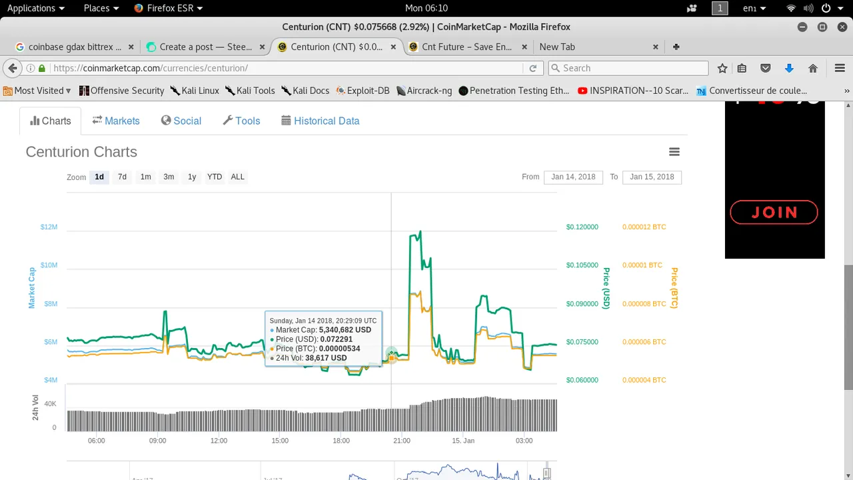The image size is (853, 480).
Task: Close the Create a post Steemit tab
Action: click(262, 47)
